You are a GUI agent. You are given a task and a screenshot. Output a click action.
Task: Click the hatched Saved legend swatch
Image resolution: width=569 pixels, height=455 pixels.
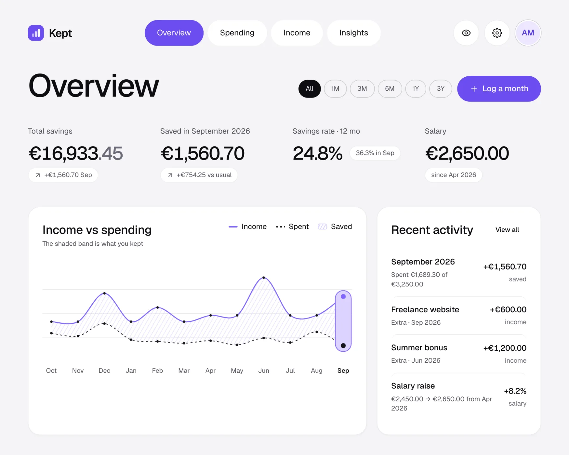322,227
